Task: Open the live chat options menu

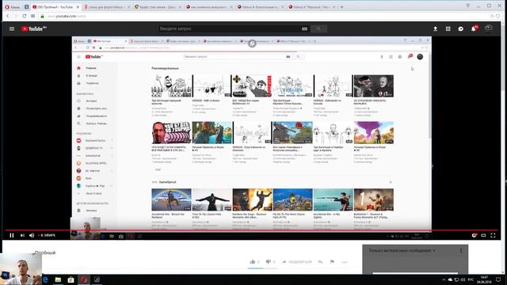Action: click(x=461, y=250)
